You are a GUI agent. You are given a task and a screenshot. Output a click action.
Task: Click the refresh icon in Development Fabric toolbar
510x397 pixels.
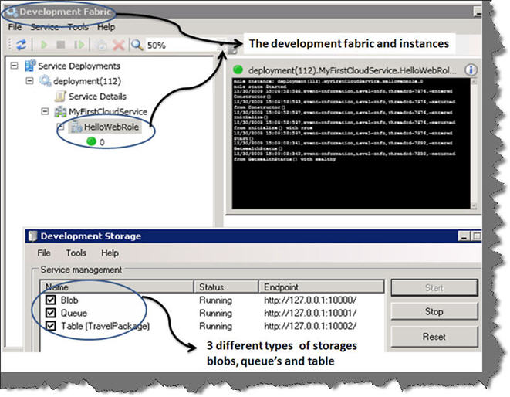[22, 45]
